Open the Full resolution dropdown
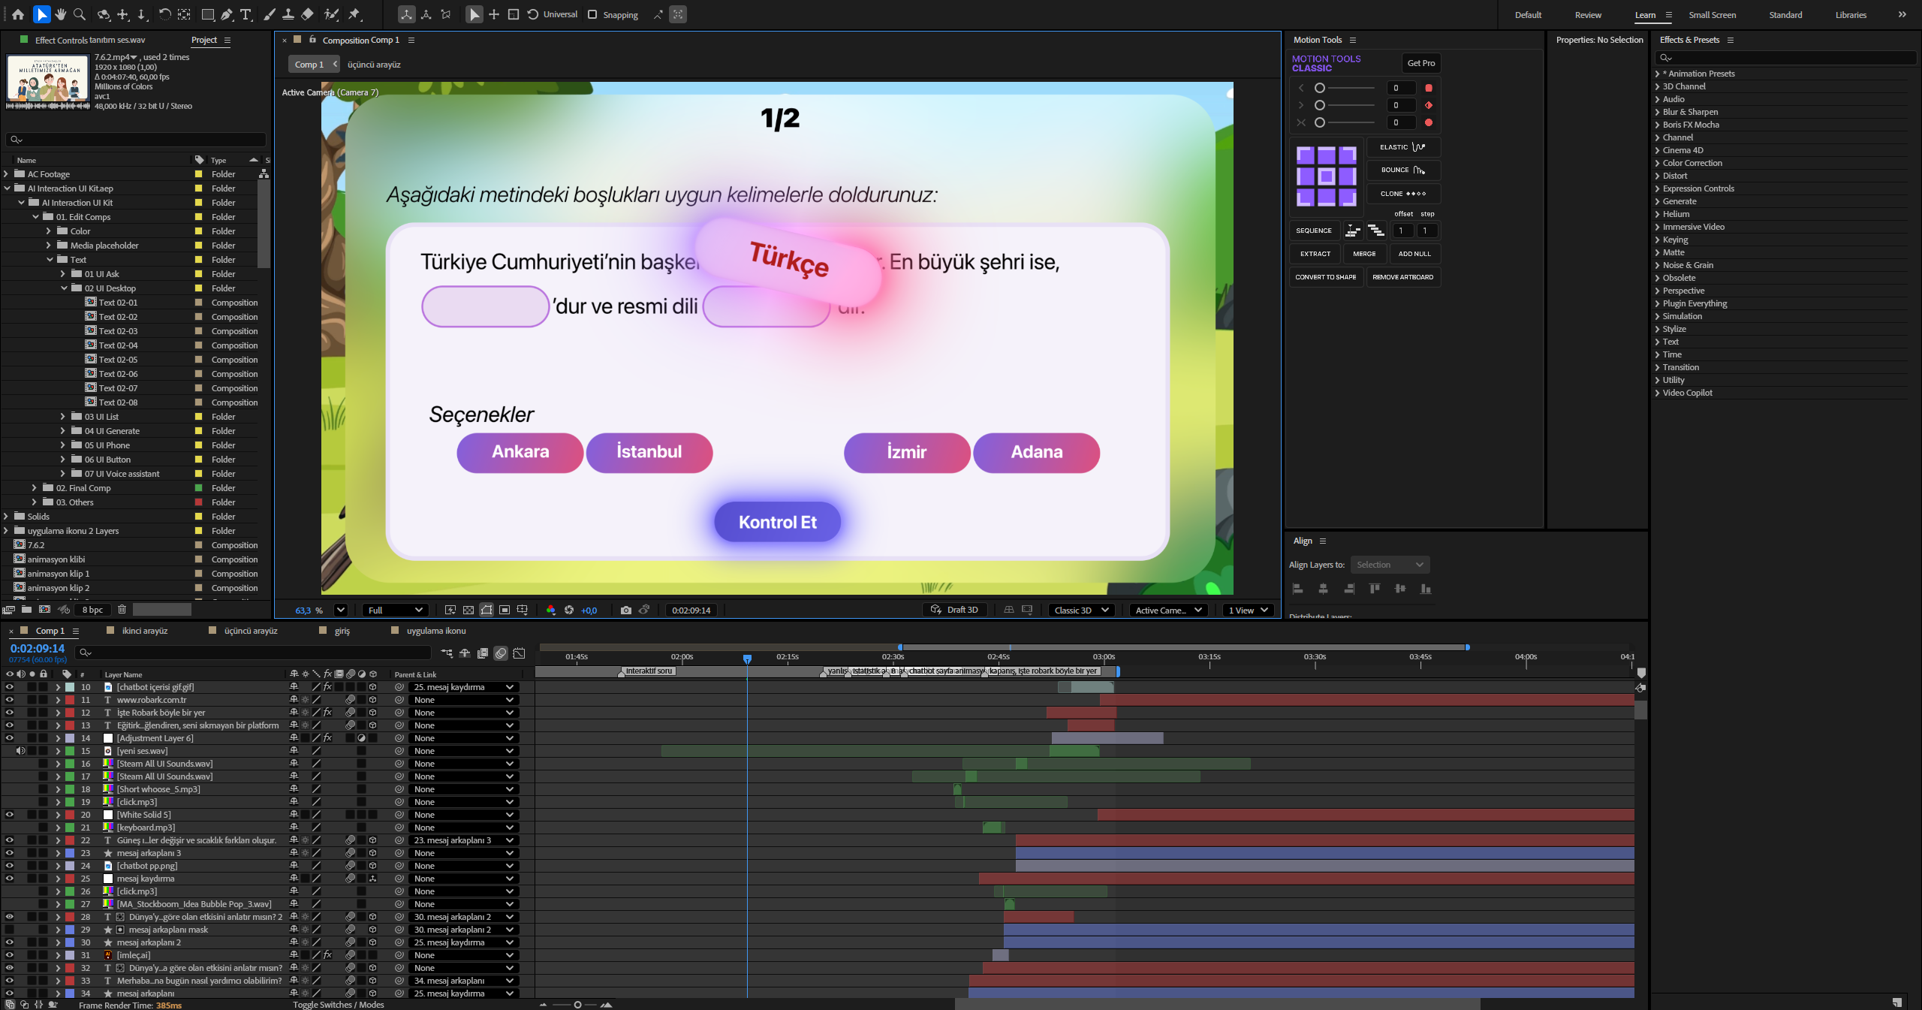This screenshot has height=1010, width=1922. point(396,610)
